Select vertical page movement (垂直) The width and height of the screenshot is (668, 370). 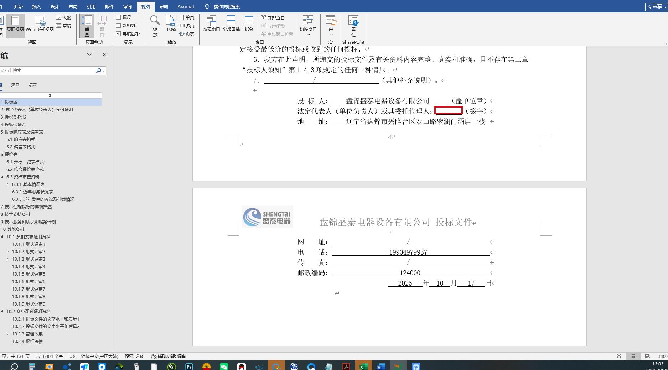point(87,26)
